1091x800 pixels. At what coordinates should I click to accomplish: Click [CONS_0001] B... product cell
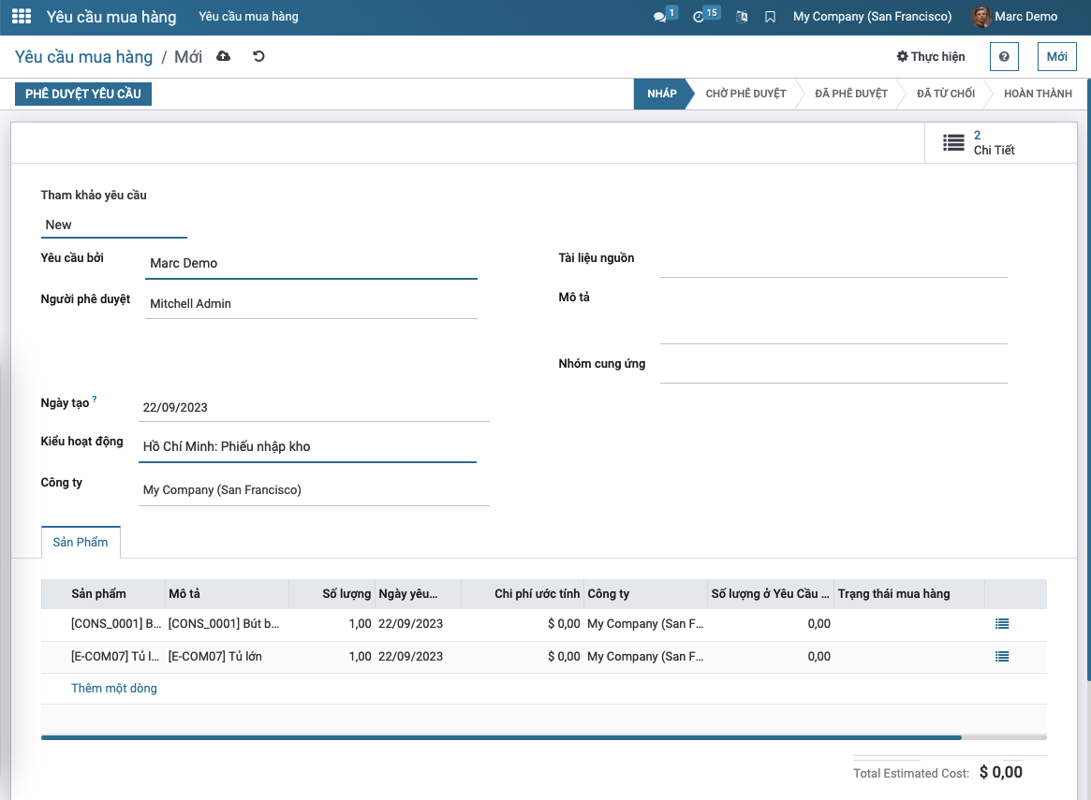coord(116,624)
